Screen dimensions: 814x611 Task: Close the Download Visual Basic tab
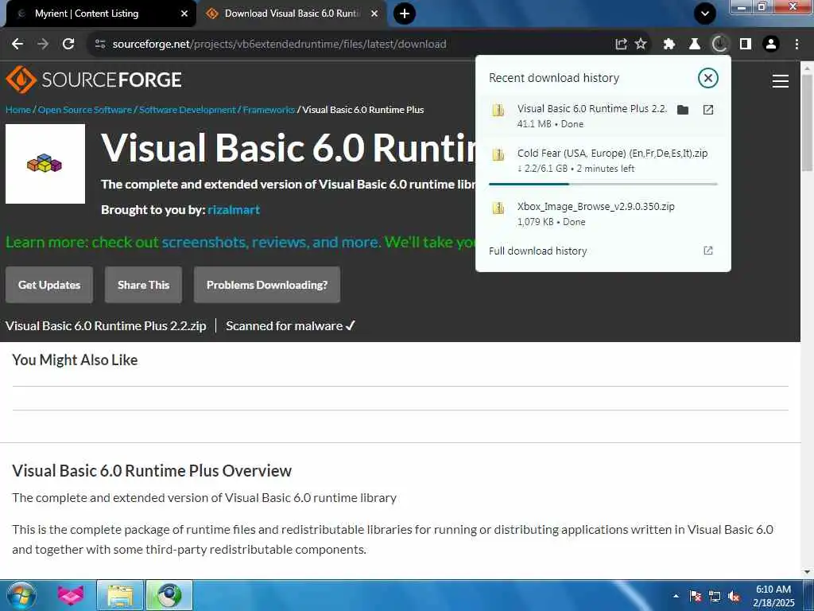(374, 14)
